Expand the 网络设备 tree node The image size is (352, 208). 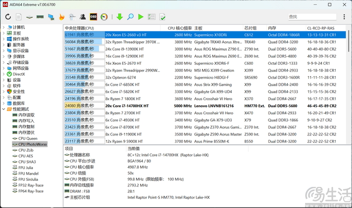tap(4, 68)
